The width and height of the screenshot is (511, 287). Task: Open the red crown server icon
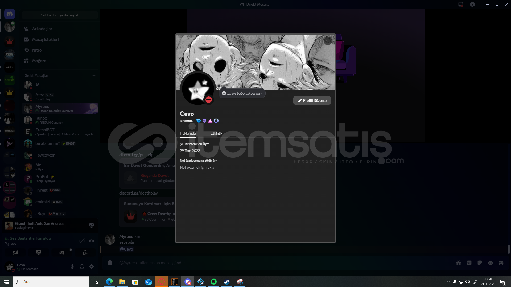tap(10, 41)
